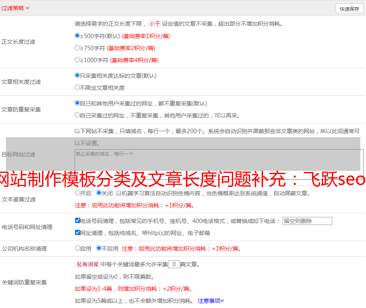This screenshot has height=308, width=366.
Task: Click the 快速保存 button
Action: coord(349,9)
